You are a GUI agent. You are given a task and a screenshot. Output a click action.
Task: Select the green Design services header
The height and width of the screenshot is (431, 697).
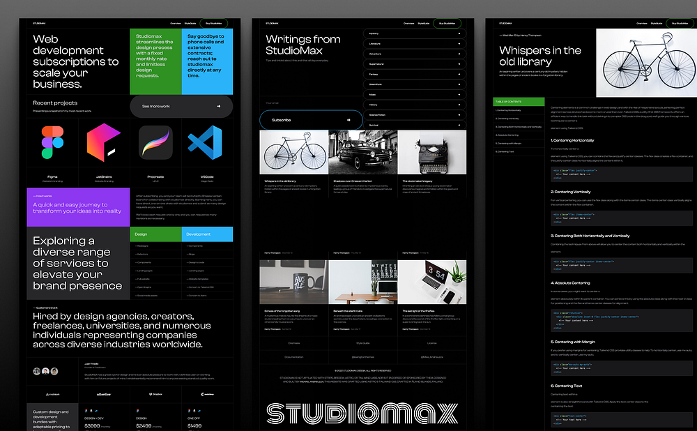[x=155, y=234]
